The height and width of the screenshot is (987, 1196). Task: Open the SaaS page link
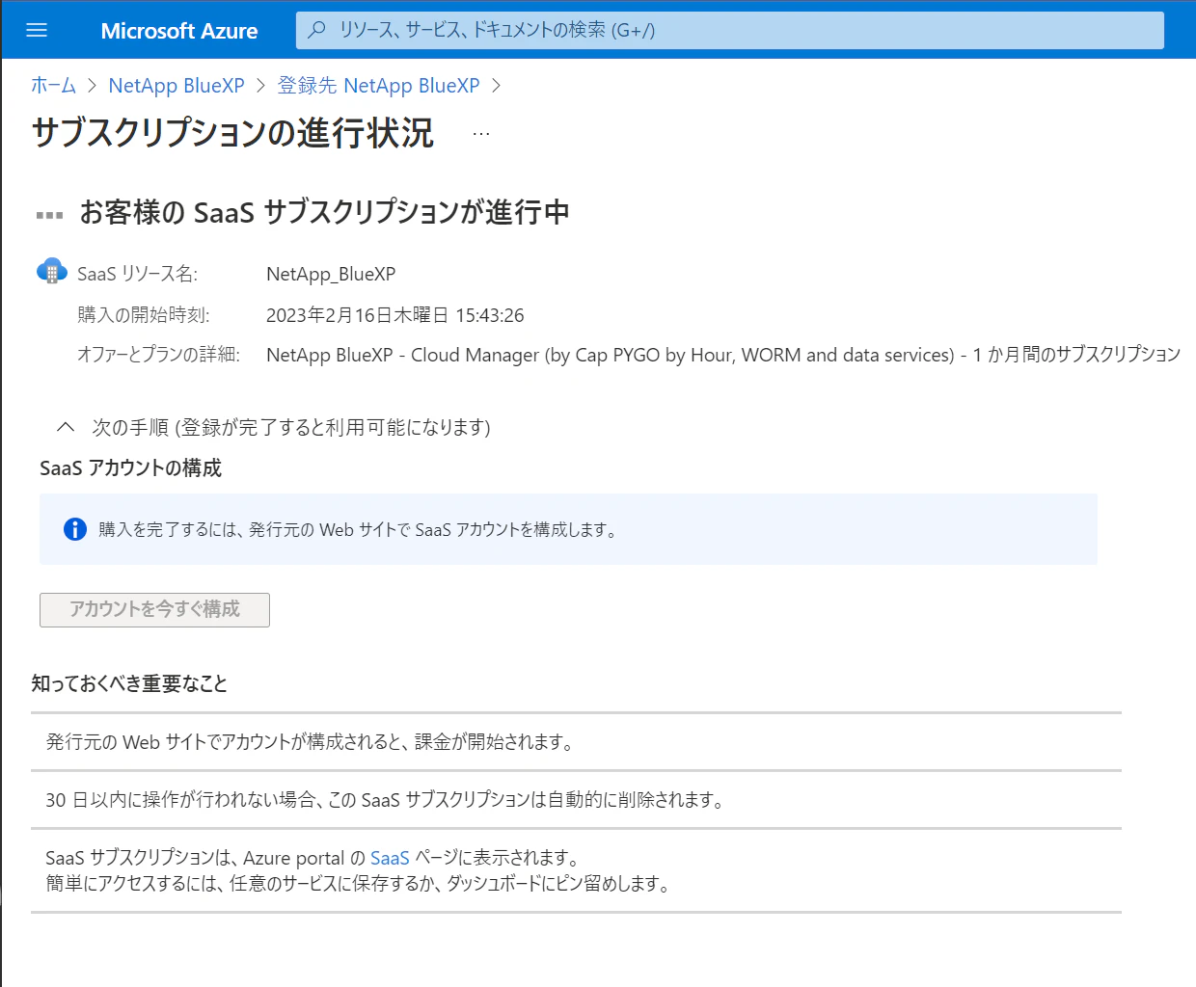tap(390, 858)
